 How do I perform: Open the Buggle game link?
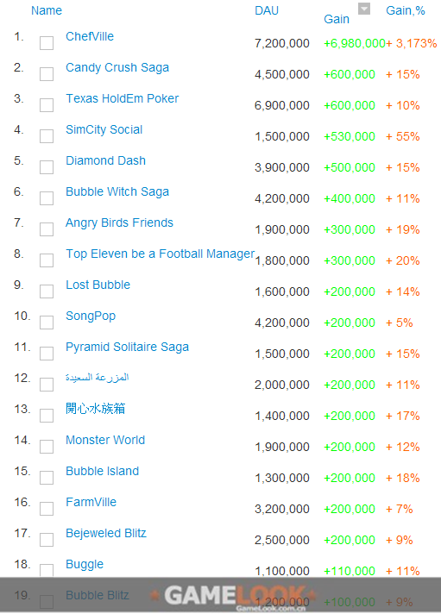[x=85, y=564]
